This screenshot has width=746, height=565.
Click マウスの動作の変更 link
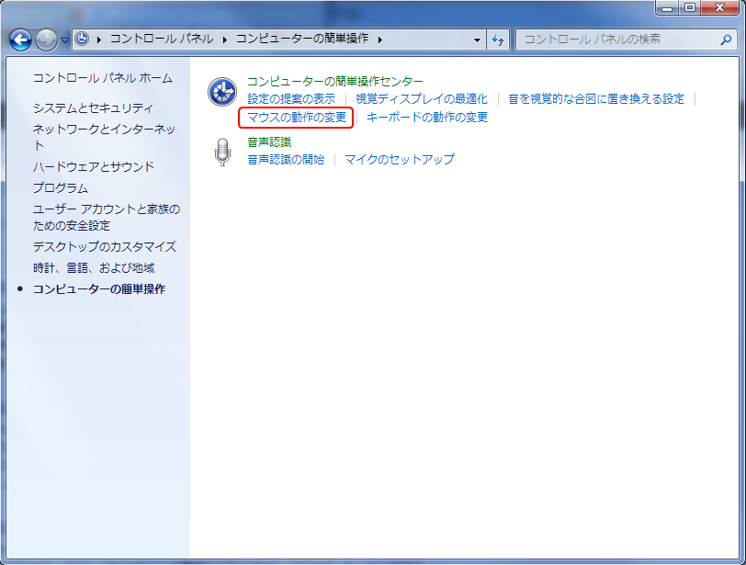click(x=297, y=117)
